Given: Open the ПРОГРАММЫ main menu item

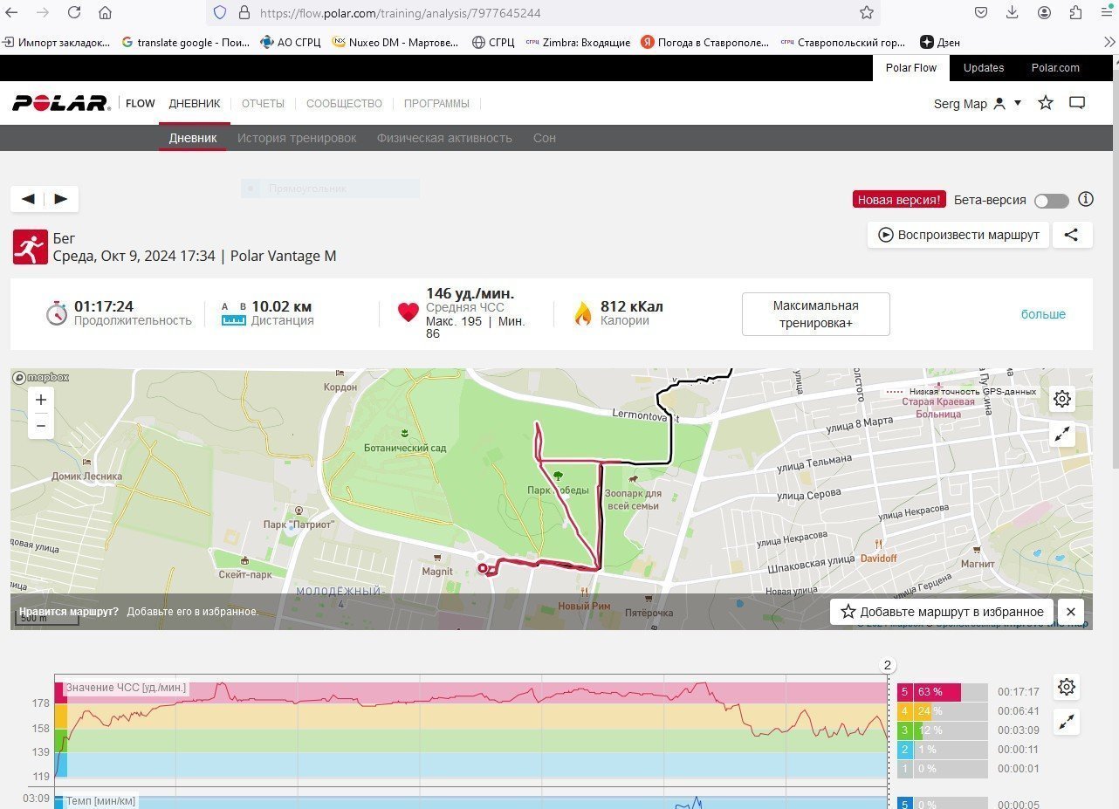Looking at the screenshot, I should 436,103.
